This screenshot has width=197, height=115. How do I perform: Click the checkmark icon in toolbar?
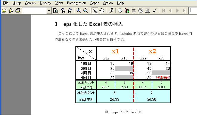[x=155, y=10]
